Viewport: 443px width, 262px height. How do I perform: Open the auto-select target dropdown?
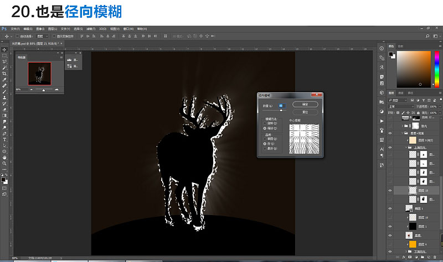(x=43, y=36)
